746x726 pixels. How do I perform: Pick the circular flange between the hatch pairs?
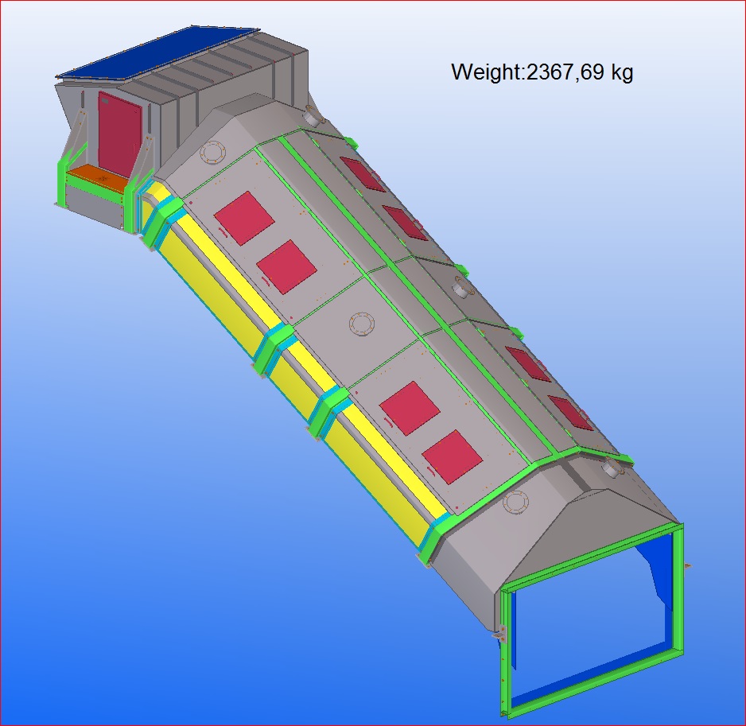[362, 324]
